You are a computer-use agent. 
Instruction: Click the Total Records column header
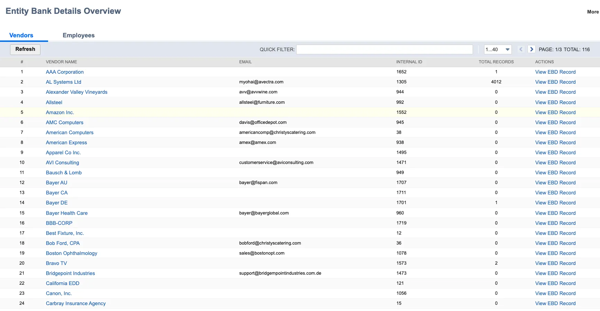point(496,62)
